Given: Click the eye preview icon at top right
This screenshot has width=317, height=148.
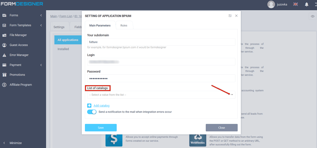Looking at the screenshot, I should pos(313,16).
